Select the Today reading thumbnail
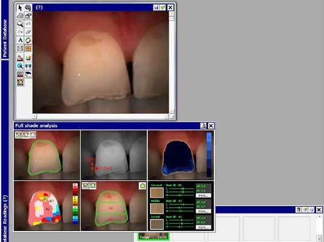Image resolution: width=324 pixels, height=242 pixels. [x=153, y=237]
